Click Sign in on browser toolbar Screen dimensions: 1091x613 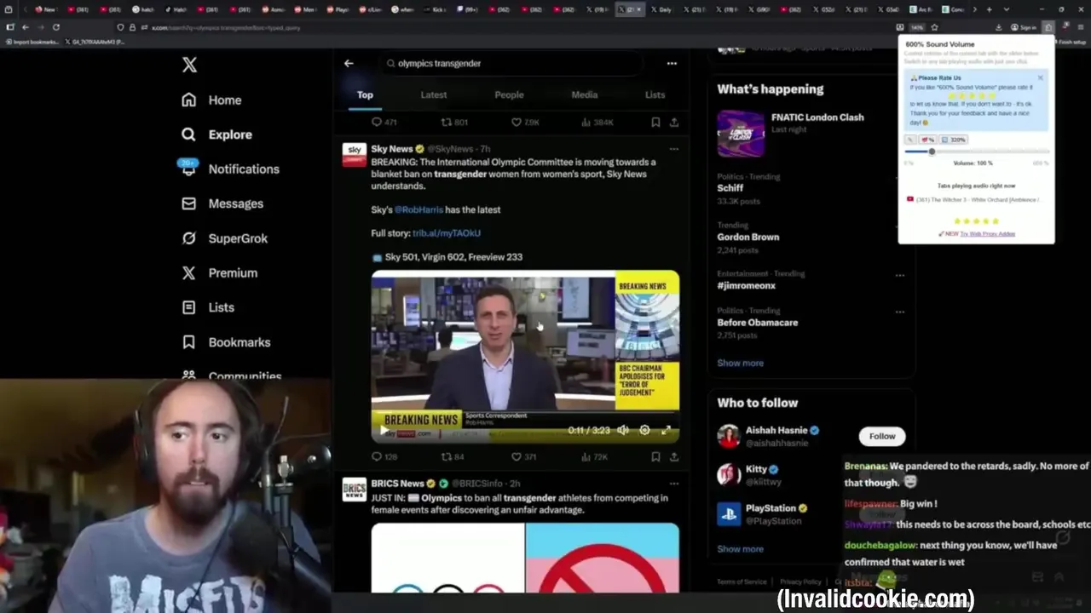(x=1023, y=27)
